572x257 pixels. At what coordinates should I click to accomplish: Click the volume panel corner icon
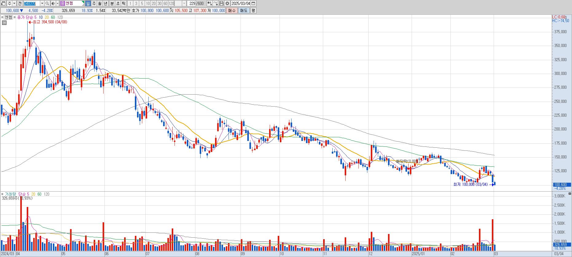[570, 194]
